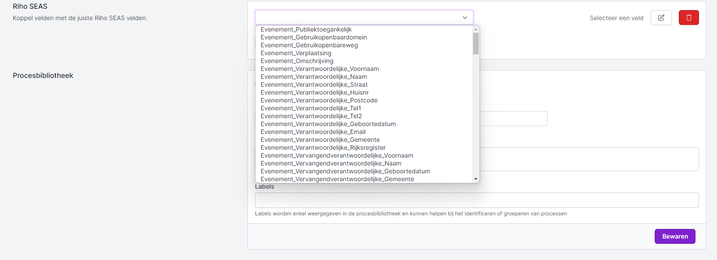Choose Evenement_Verantwoordelijke_Tel2 option
717x260 pixels.
[311, 116]
